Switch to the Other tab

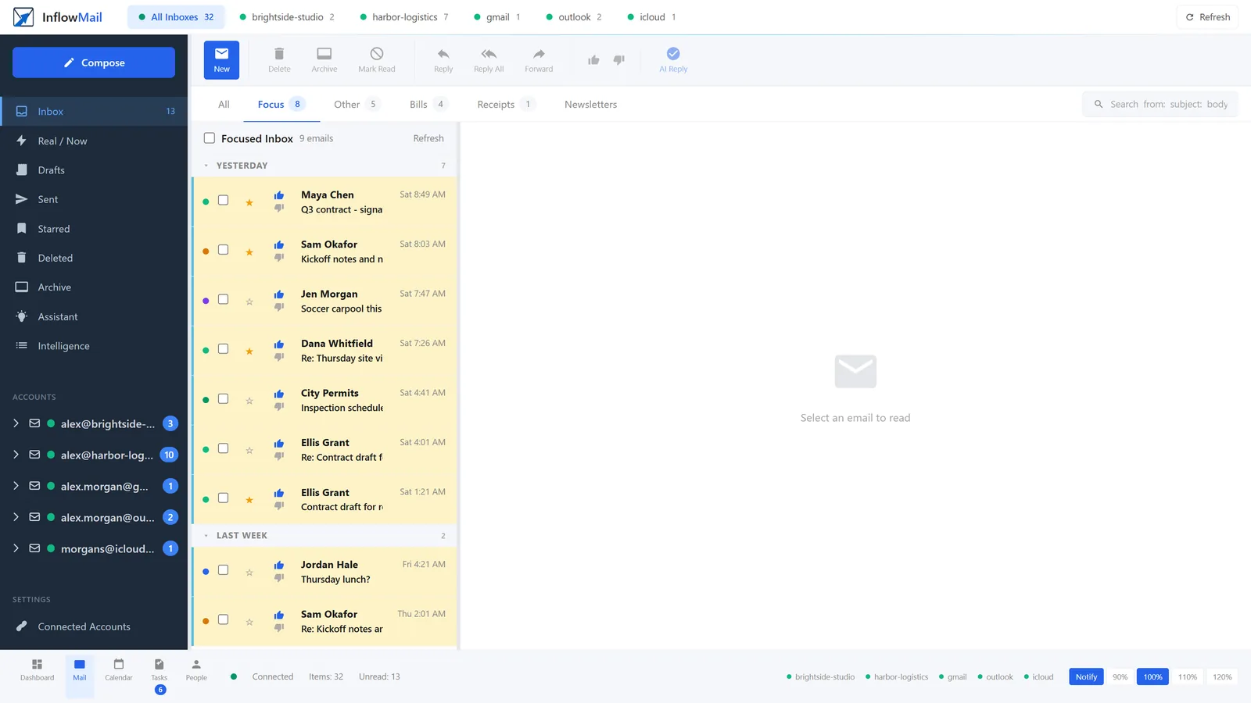(356, 105)
